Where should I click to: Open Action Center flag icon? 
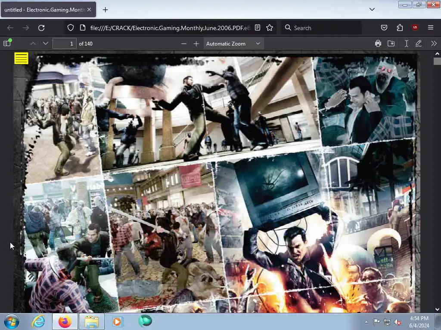pos(376,322)
